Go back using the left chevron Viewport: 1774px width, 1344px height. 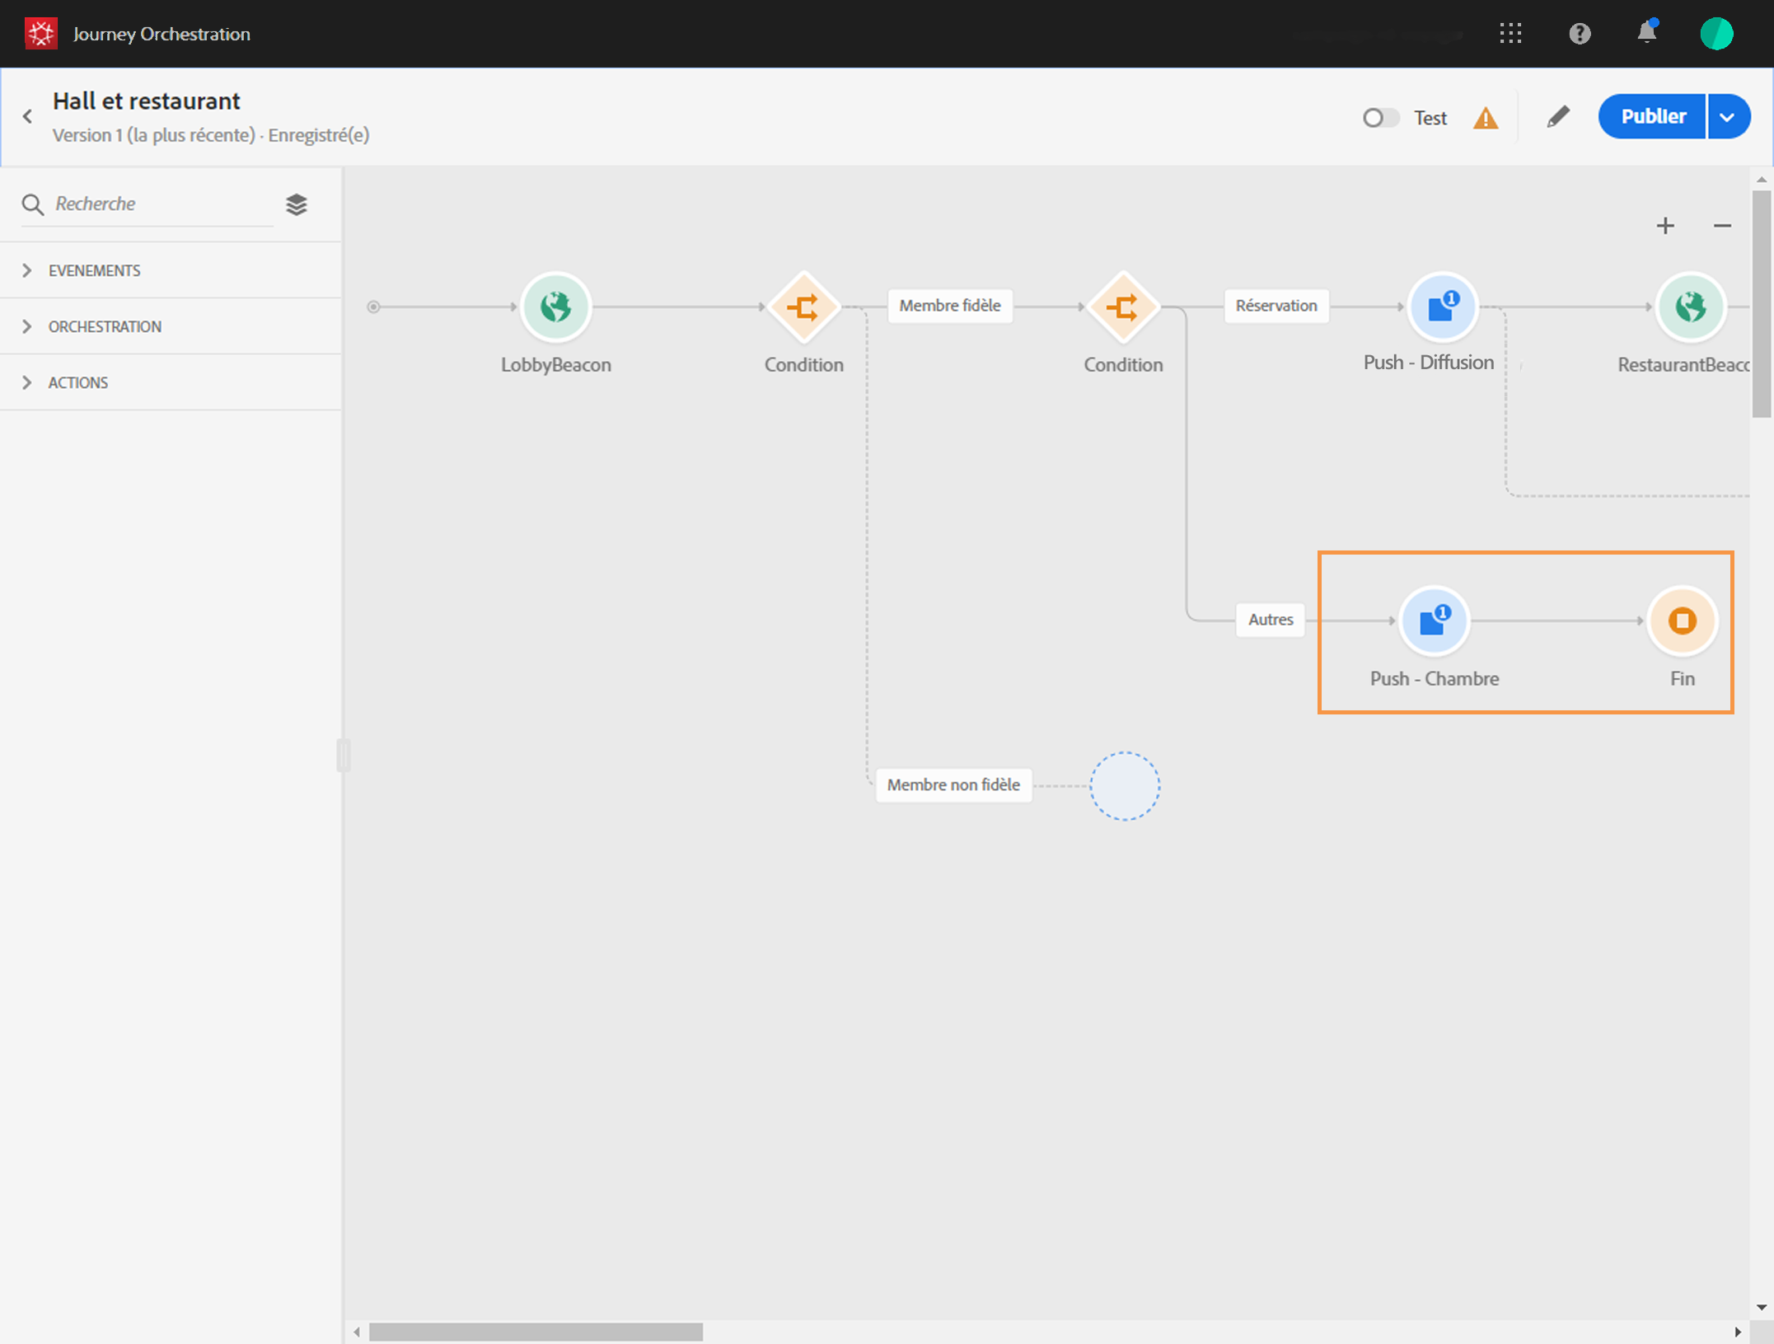pyautogui.click(x=28, y=117)
